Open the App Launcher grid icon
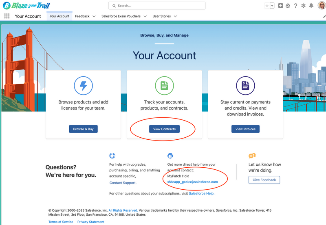This screenshot has height=225, width=326. 7,16
